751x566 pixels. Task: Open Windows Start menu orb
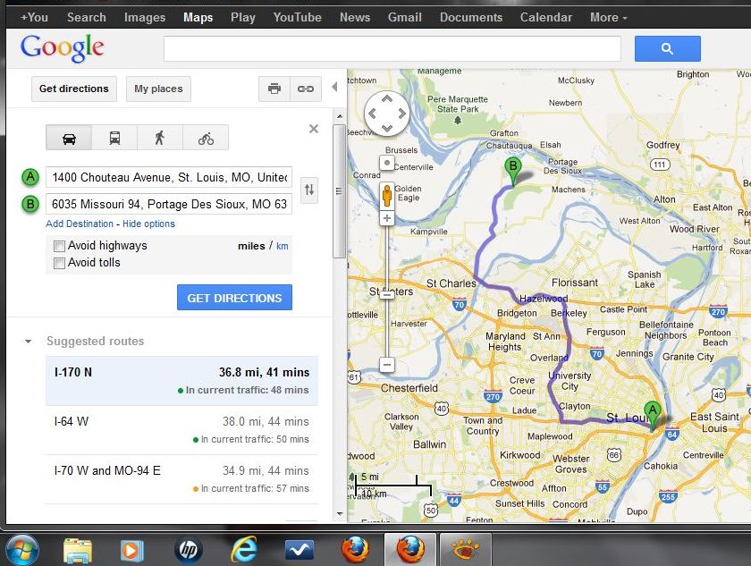pyautogui.click(x=22, y=550)
